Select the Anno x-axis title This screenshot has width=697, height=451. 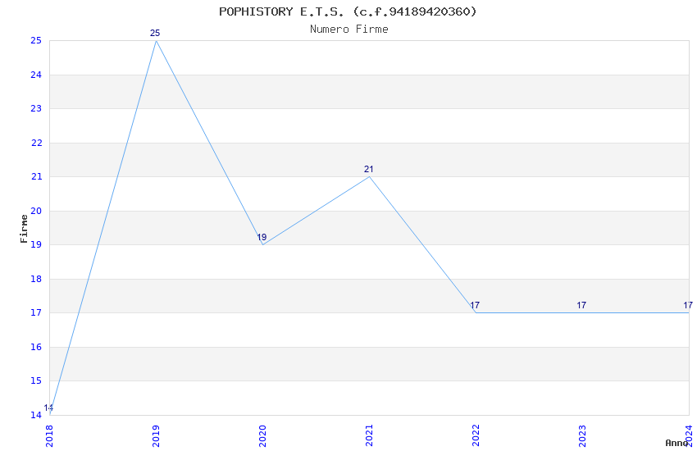point(676,443)
